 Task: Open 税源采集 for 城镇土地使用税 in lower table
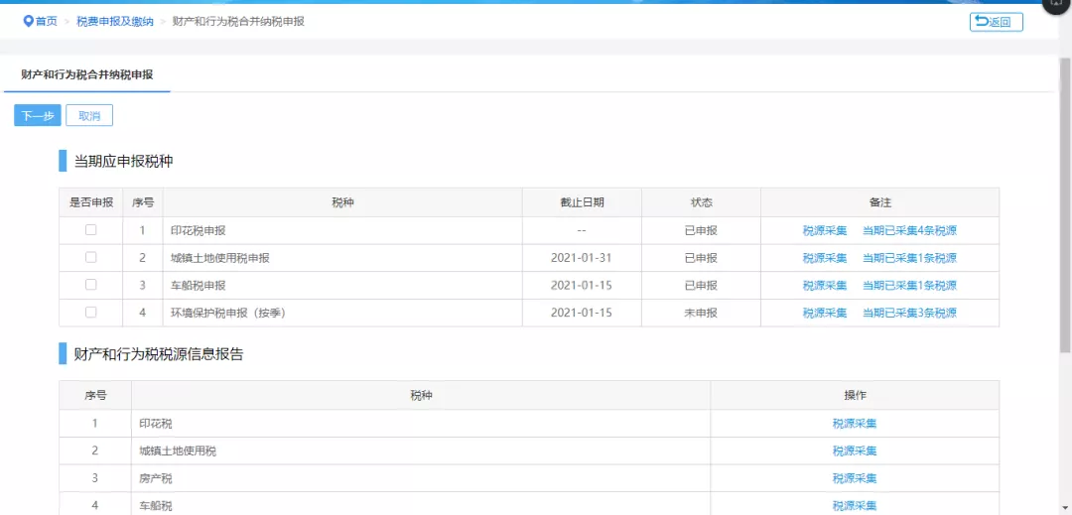click(x=855, y=451)
